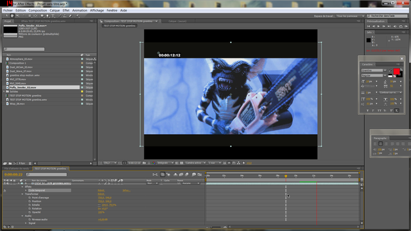Select the Eraser tool
The image size is (411, 231).
pos(71,15)
